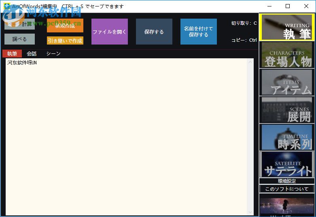Minimize the ArtOfWords window
This screenshot has height=217, width=316.
(x=269, y=6)
